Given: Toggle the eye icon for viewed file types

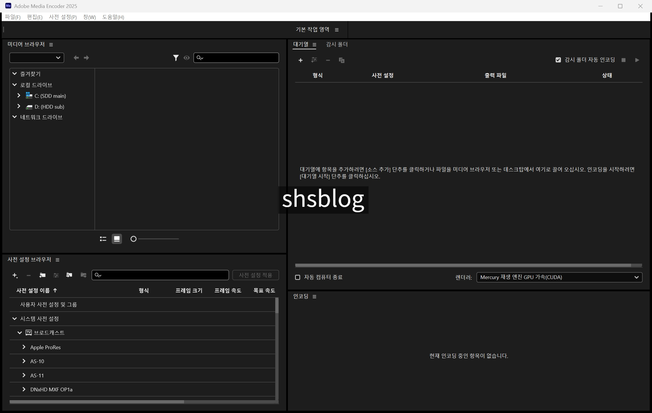Looking at the screenshot, I should (x=187, y=58).
